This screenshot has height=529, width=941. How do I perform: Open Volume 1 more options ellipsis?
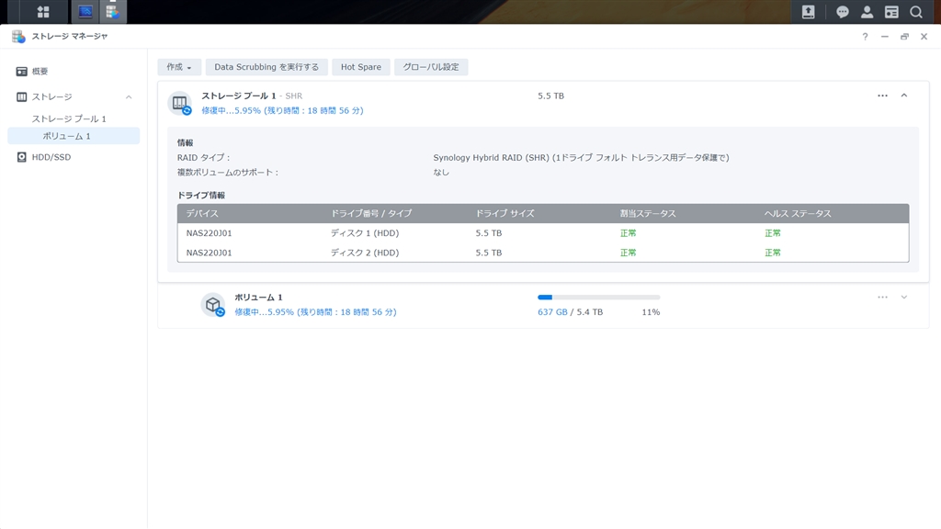(x=882, y=297)
